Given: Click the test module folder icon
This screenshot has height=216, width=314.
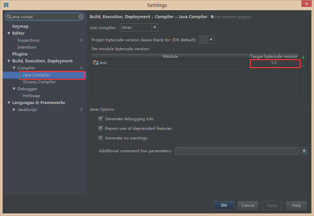Looking at the screenshot, I should pos(96,63).
